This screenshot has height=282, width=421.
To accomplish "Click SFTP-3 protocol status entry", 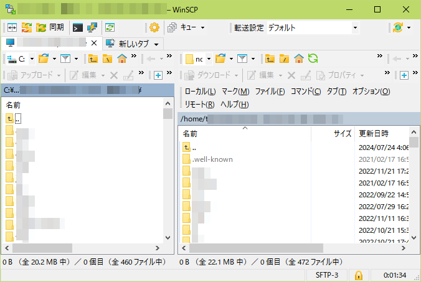I will tap(327, 275).
